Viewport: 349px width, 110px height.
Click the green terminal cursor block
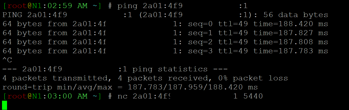click(x=5, y=105)
